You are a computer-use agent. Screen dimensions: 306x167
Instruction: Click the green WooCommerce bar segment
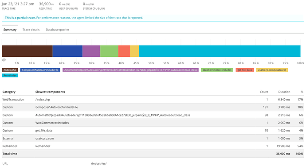(x=109, y=51)
